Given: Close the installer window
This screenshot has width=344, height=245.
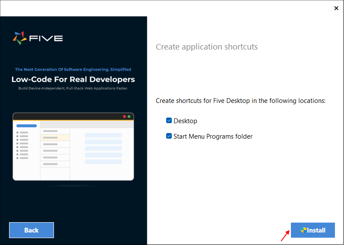Looking at the screenshot, I should [336, 8].
